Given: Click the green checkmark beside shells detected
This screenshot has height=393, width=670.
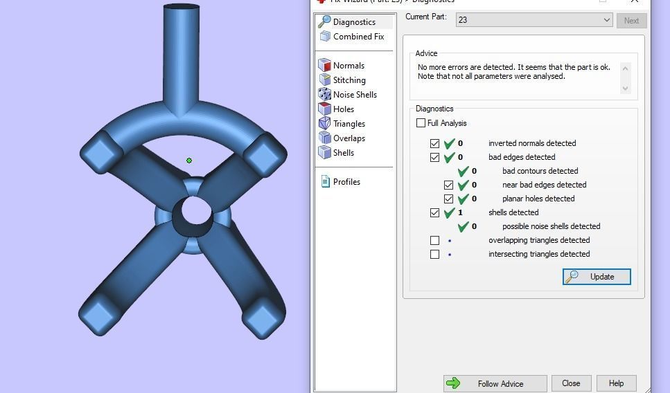Looking at the screenshot, I should (449, 212).
